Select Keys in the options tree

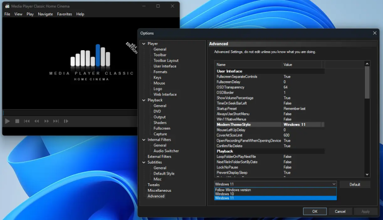[x=158, y=77]
